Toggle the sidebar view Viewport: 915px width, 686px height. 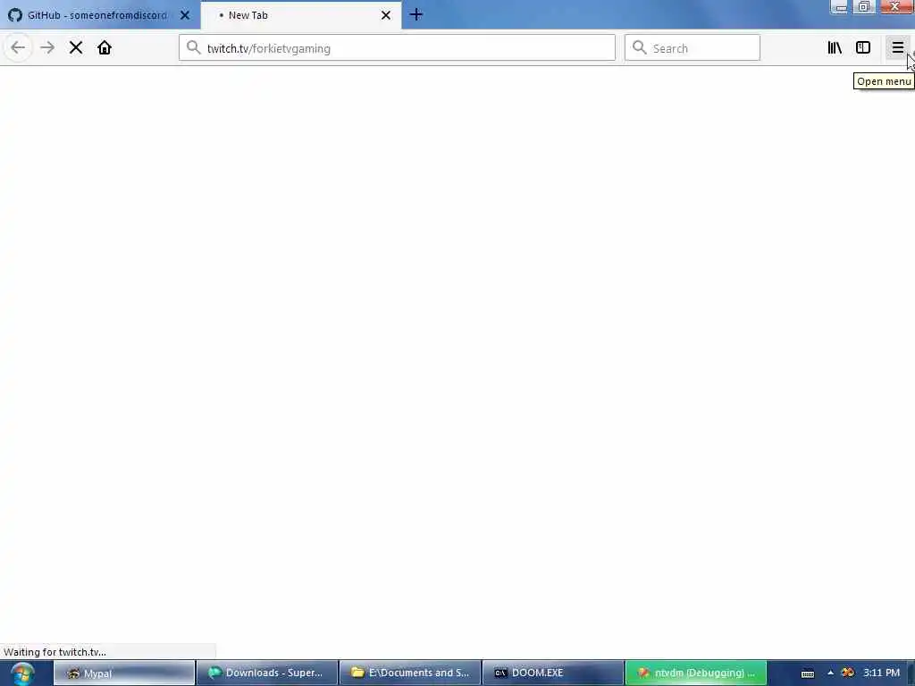[863, 48]
